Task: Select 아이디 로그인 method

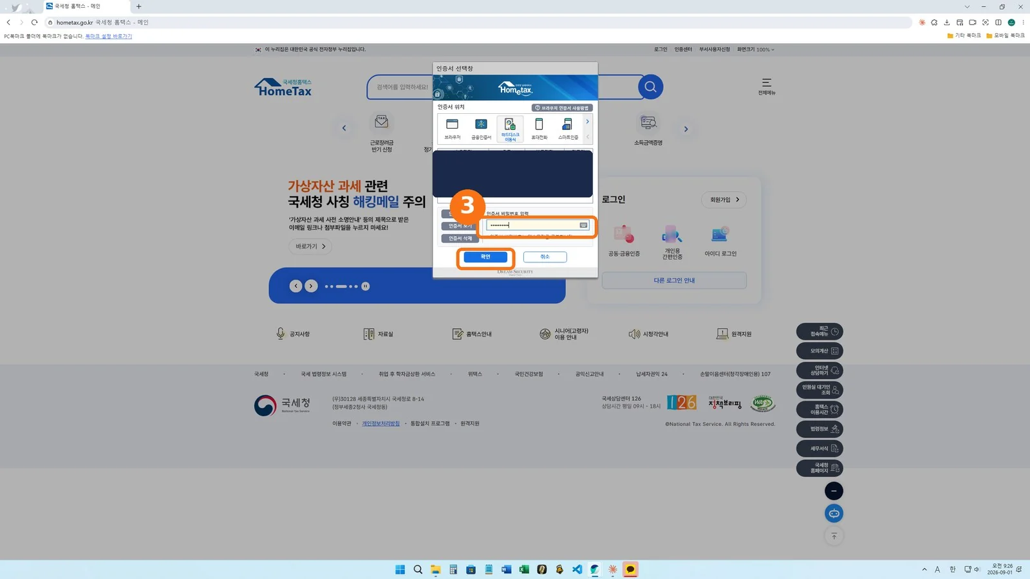Action: [x=720, y=241]
